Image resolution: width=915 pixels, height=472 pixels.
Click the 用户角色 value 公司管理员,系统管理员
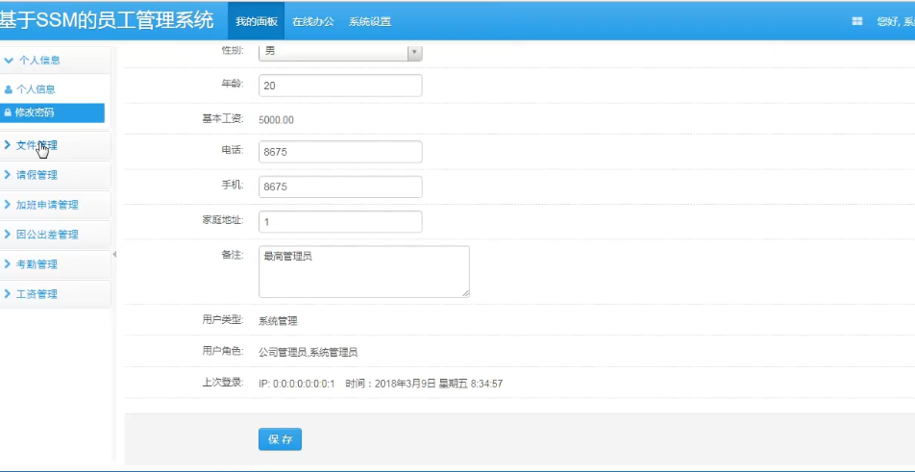[309, 353]
